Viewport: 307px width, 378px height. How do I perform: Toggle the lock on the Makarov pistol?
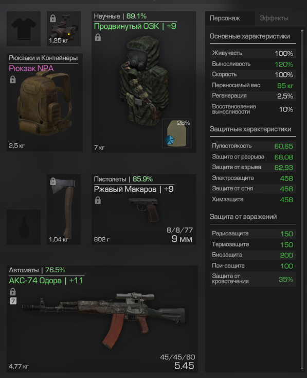pyautogui.click(x=98, y=200)
